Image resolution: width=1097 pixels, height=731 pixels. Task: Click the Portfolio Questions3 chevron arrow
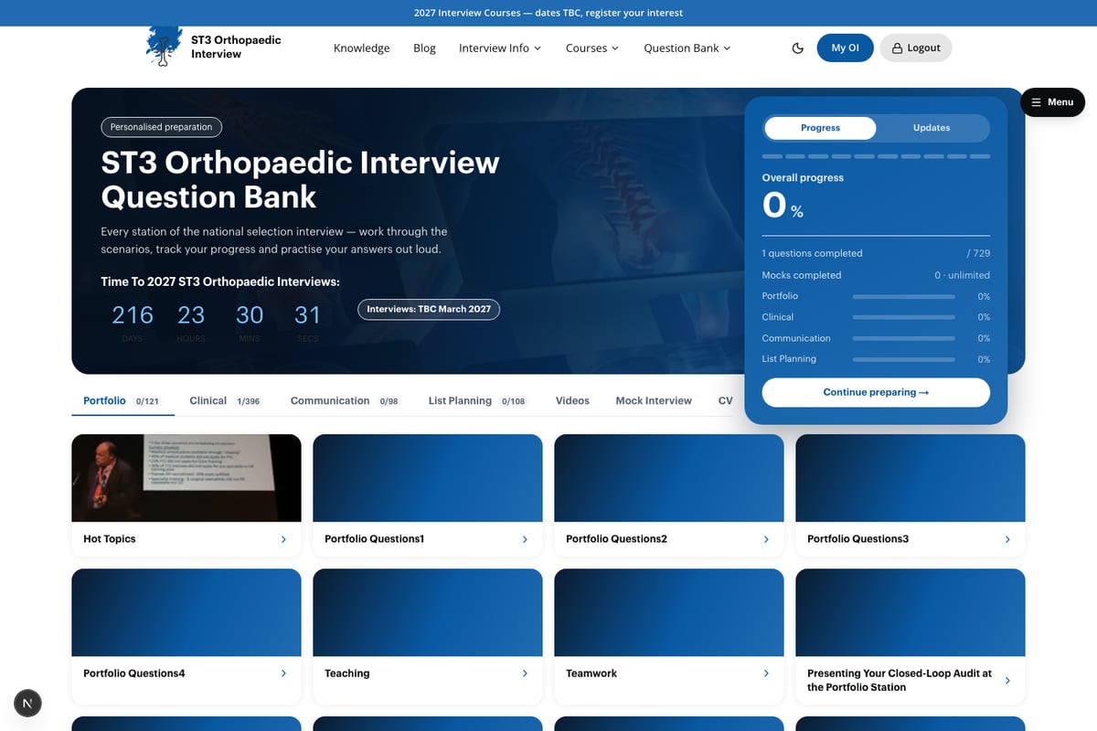[x=1007, y=540]
